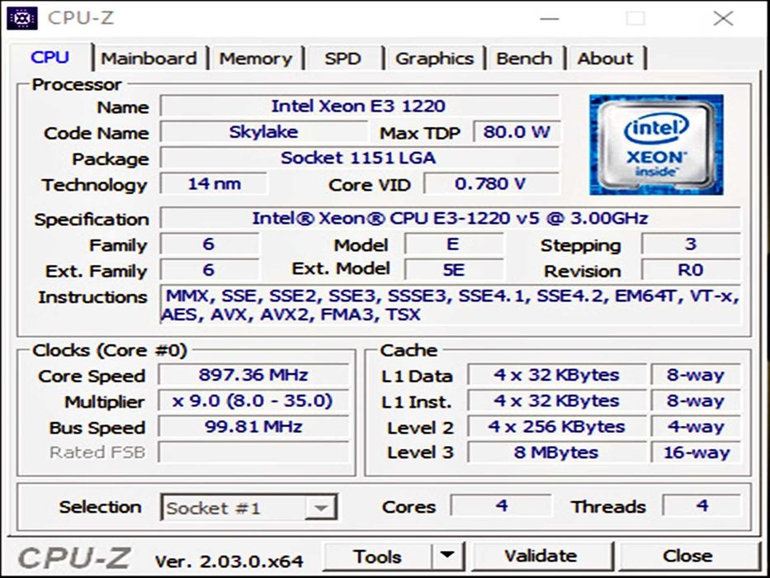The image size is (770, 578).
Task: Click the Model value E
Action: pos(454,244)
